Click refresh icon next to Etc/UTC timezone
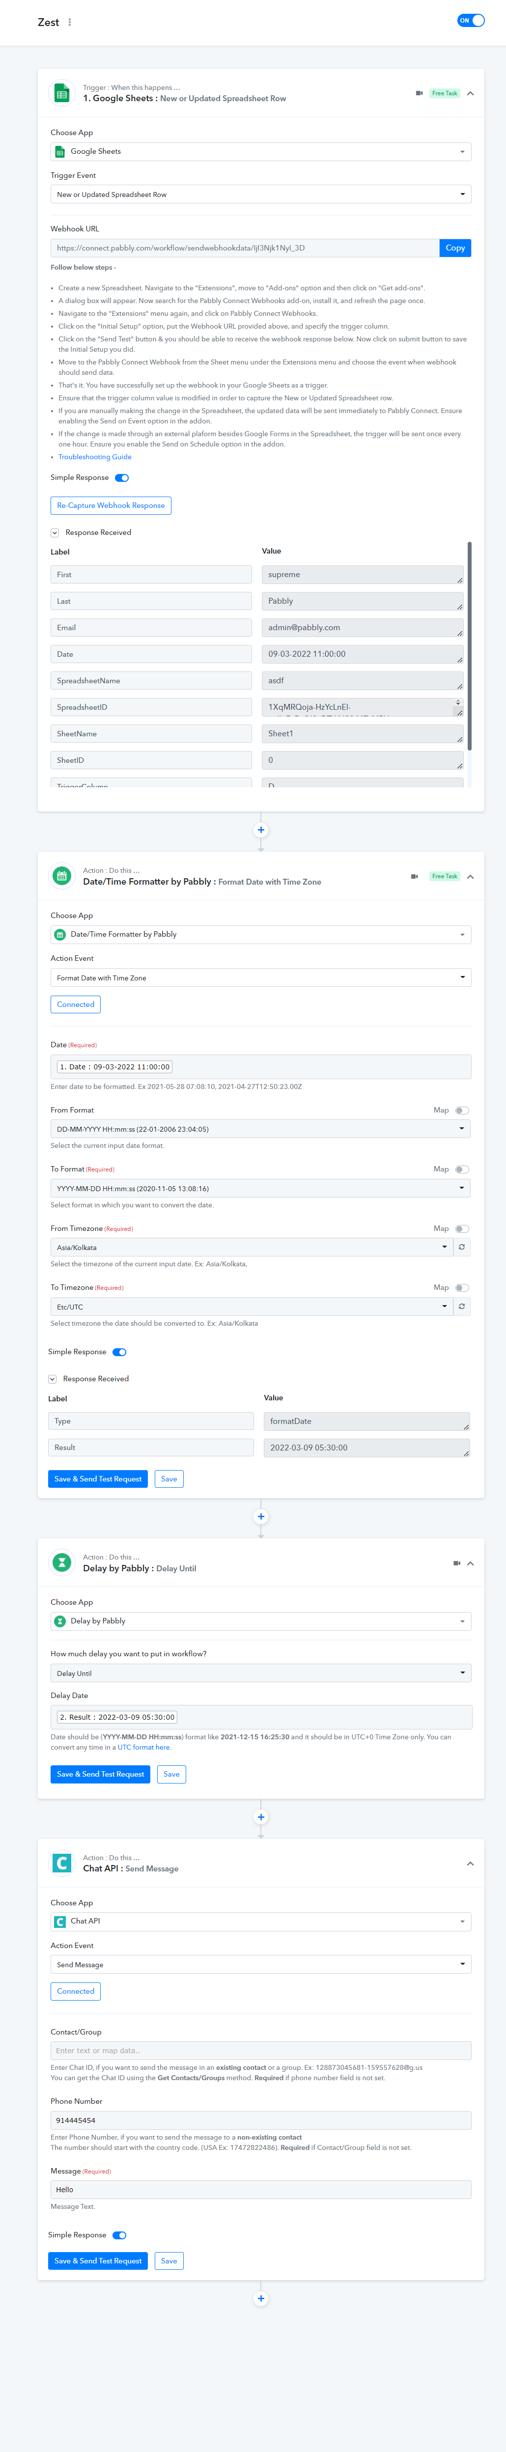This screenshot has height=2452, width=506. tap(462, 1307)
